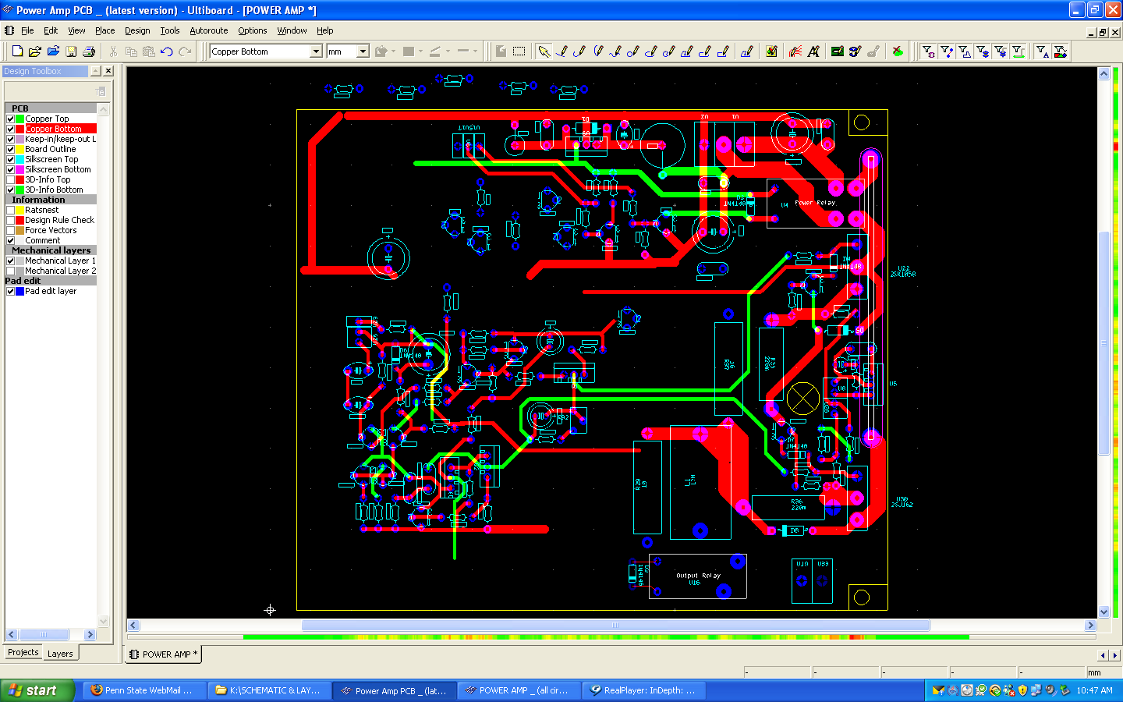Click the Pad edit layer blue swatch
The width and height of the screenshot is (1123, 702).
point(20,291)
